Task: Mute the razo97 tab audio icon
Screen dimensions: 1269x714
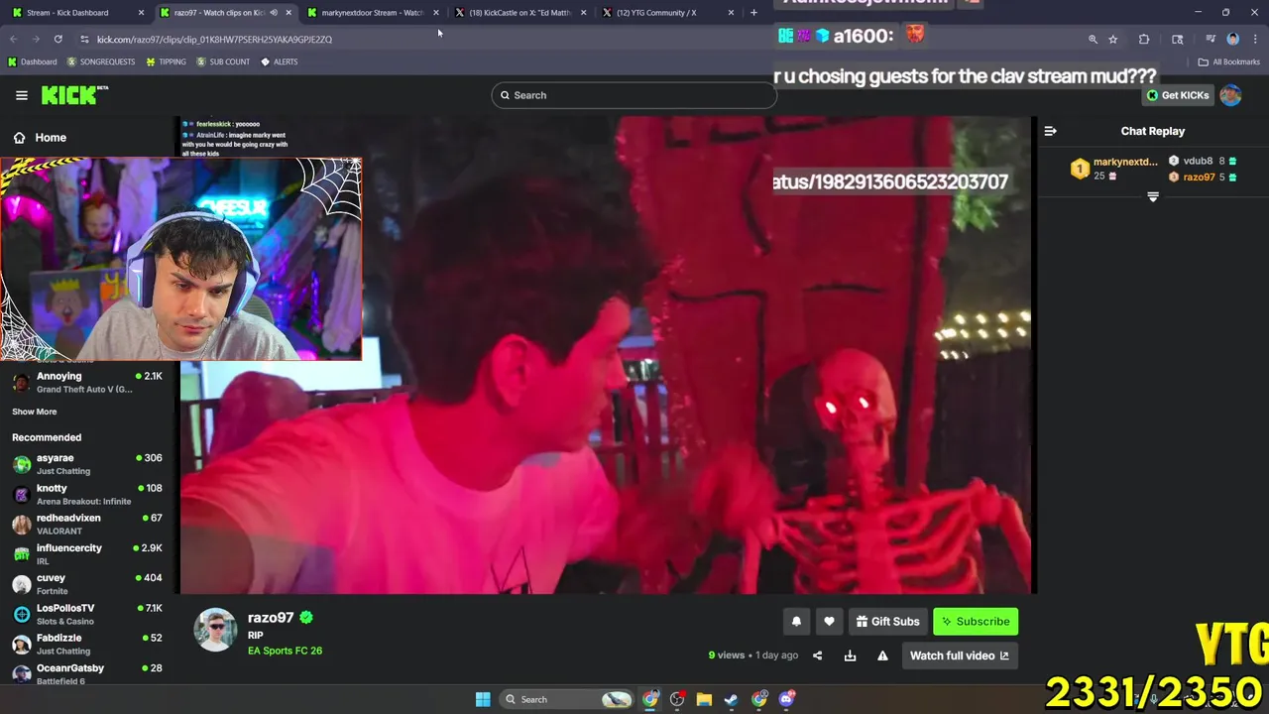Action: 274,13
